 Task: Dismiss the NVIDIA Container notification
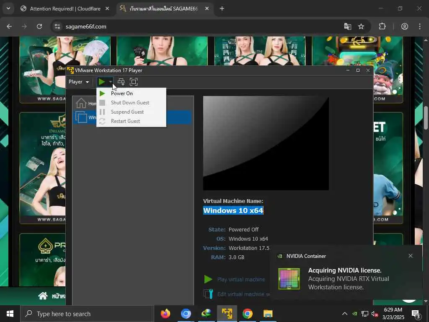pyautogui.click(x=411, y=256)
